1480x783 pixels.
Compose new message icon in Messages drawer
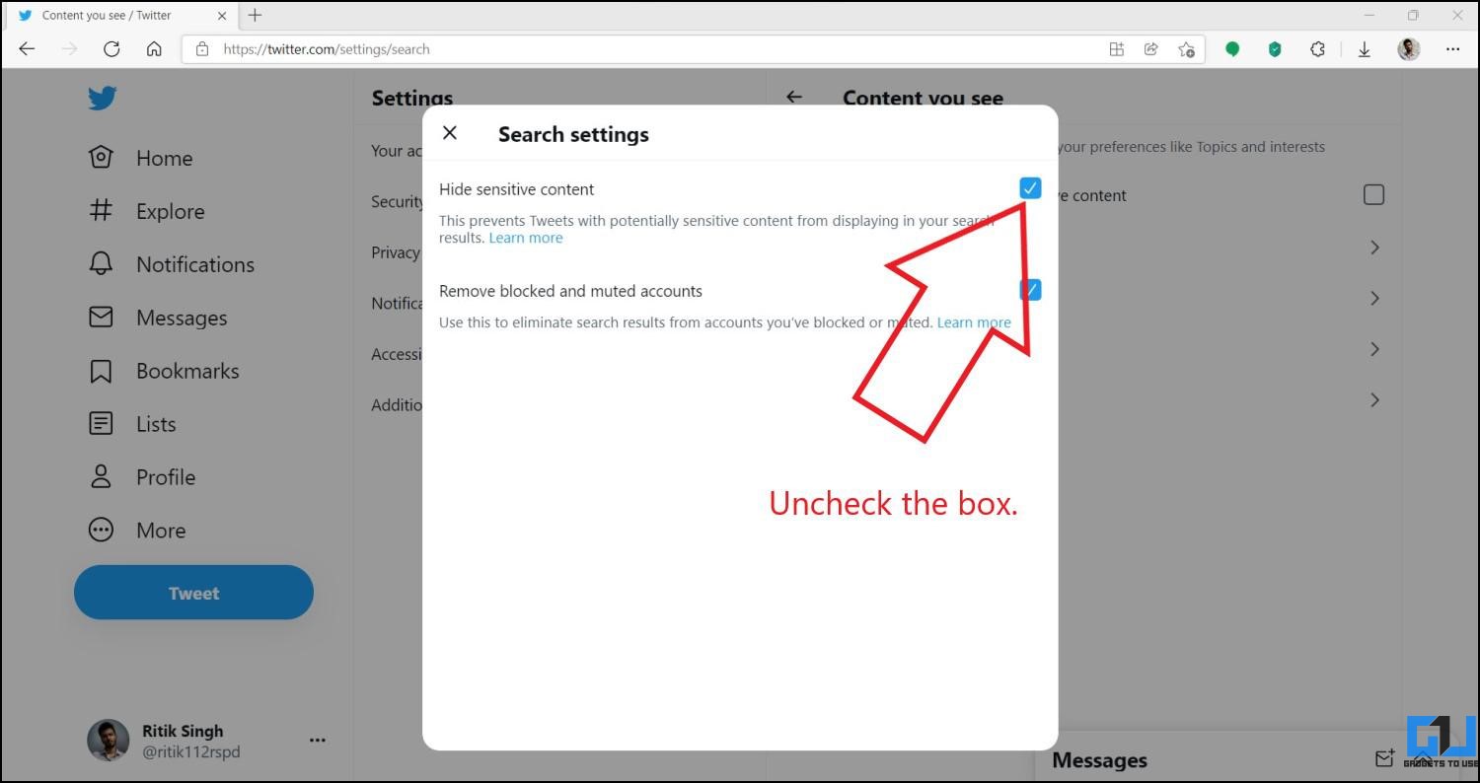point(1384,758)
